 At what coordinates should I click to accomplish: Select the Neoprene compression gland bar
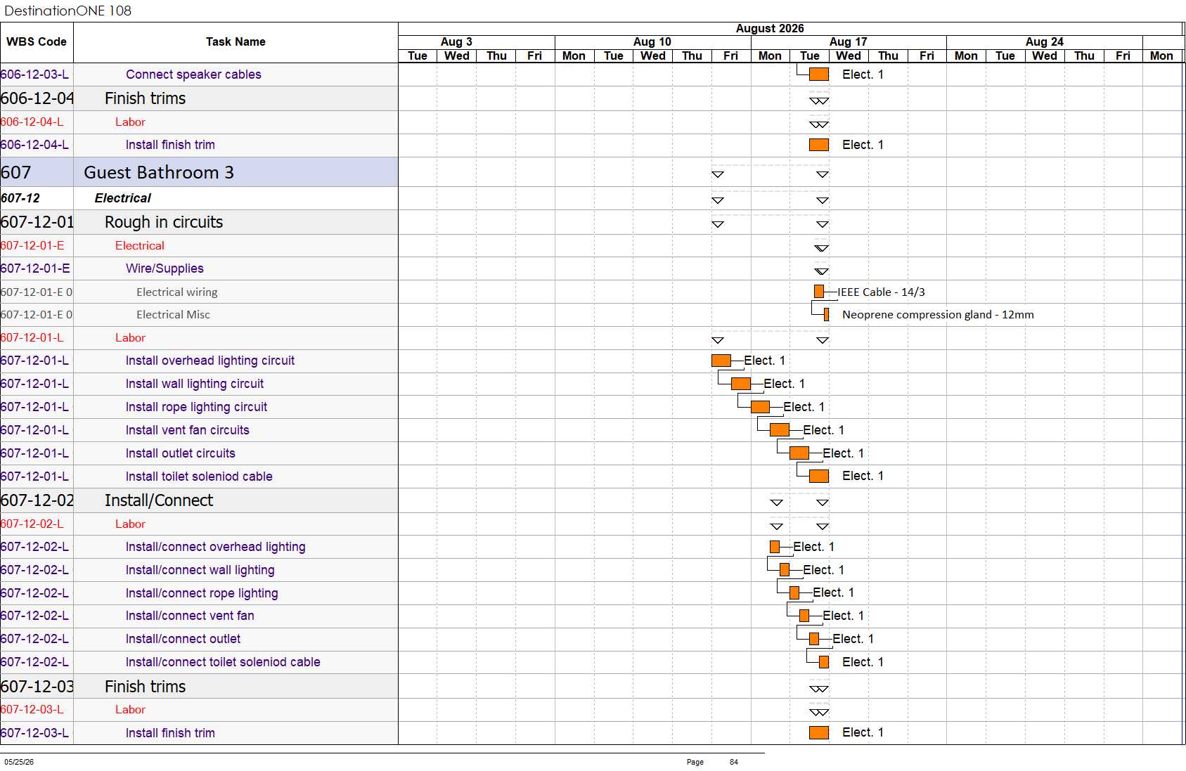tap(826, 315)
